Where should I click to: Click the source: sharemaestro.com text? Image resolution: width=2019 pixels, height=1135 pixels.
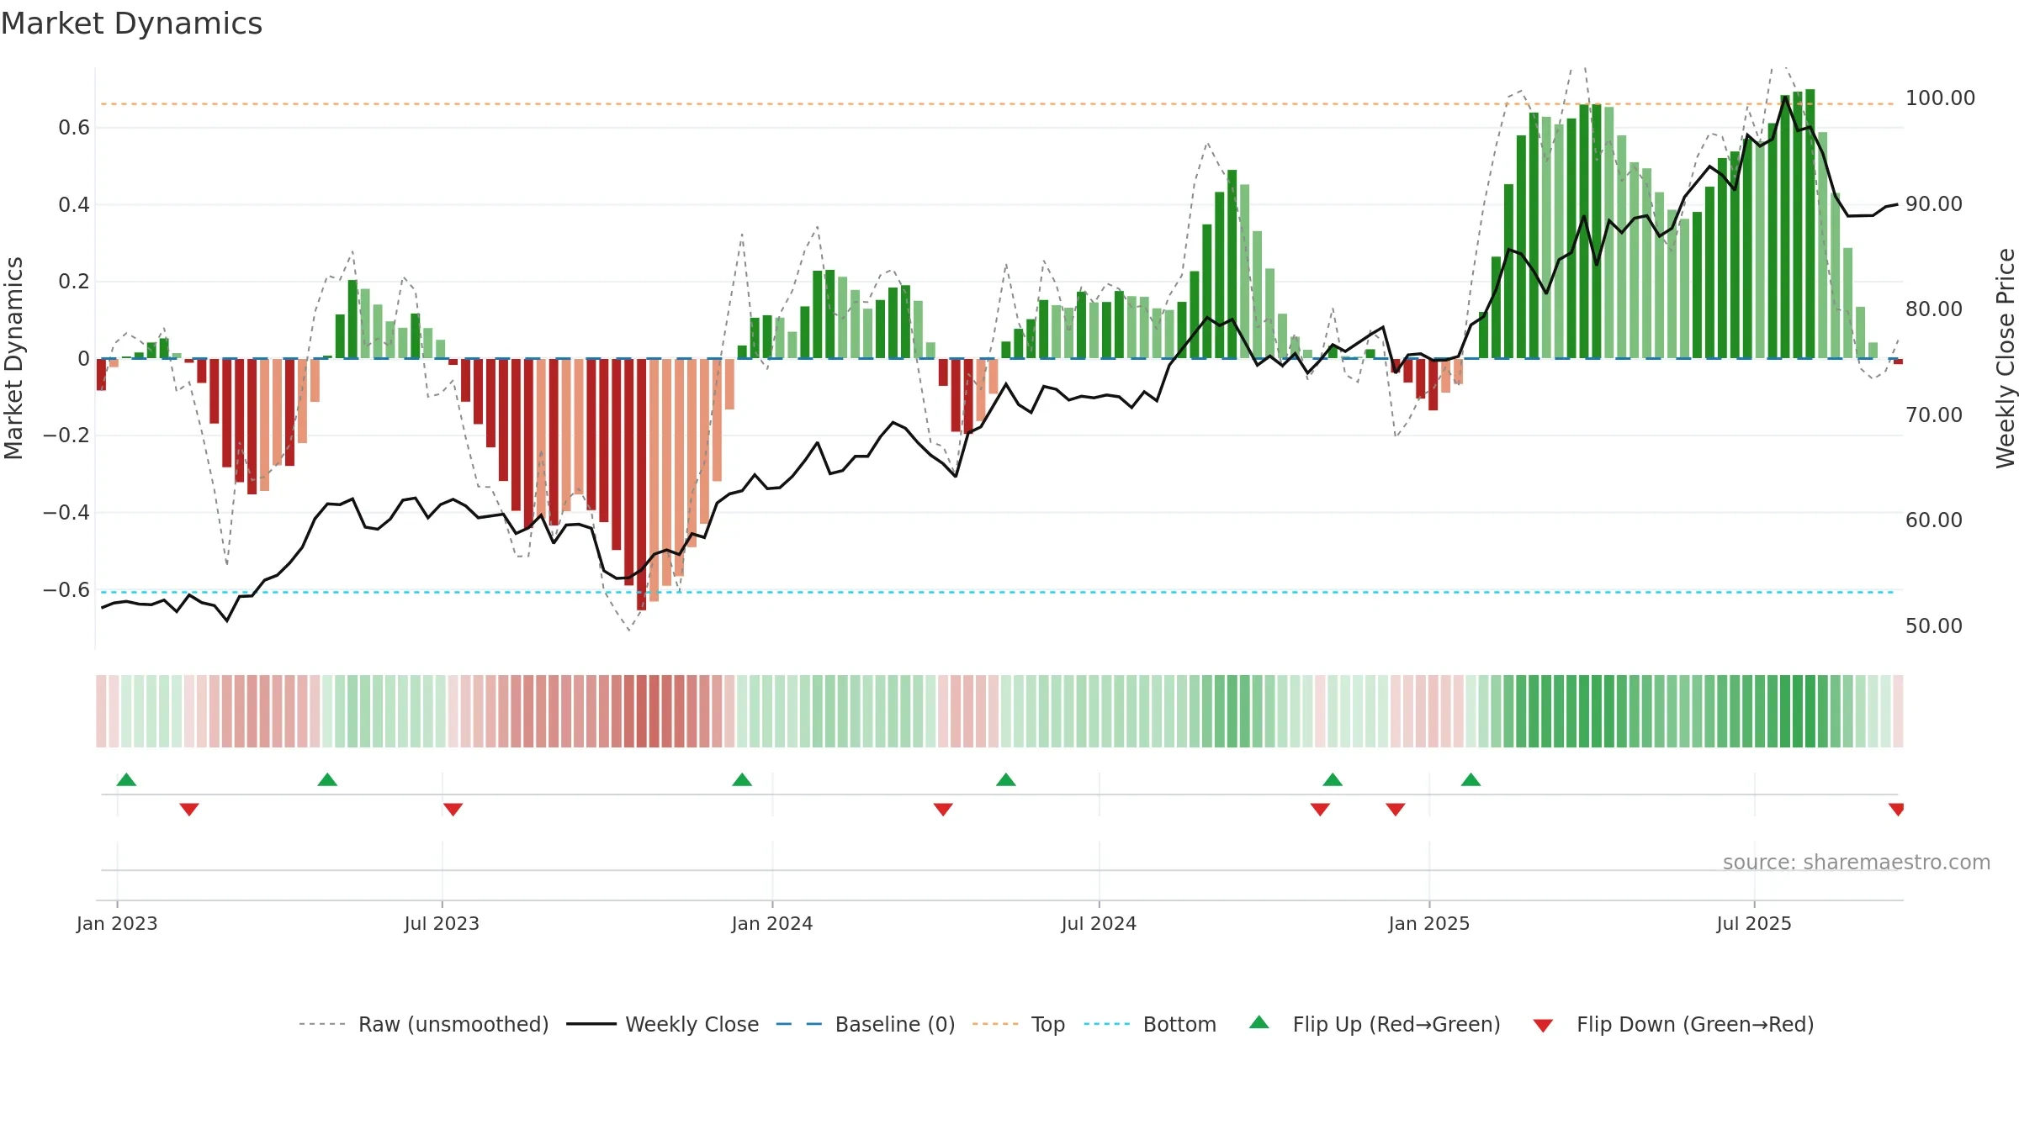[1857, 863]
